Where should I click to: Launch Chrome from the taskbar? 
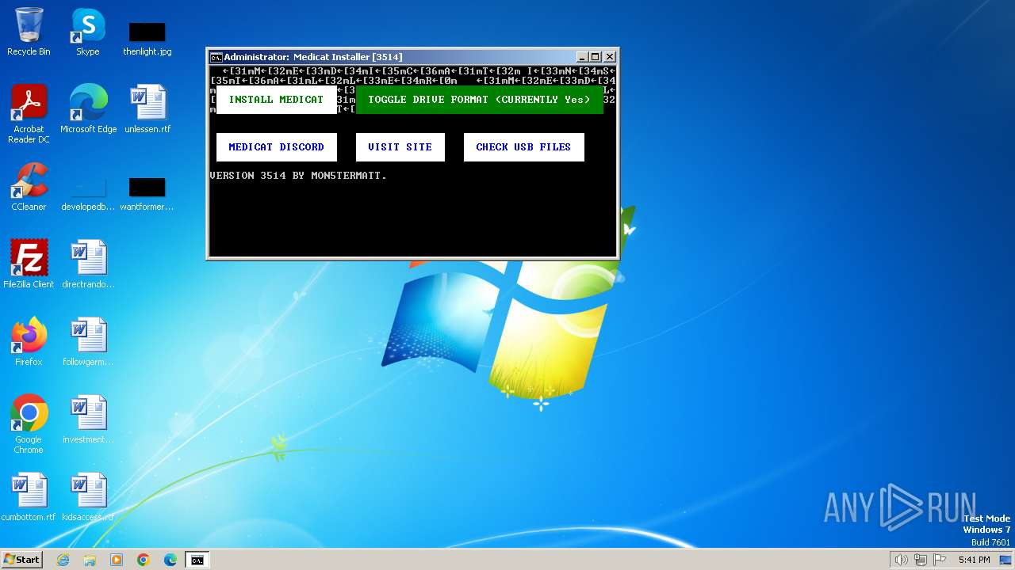pyautogui.click(x=144, y=560)
